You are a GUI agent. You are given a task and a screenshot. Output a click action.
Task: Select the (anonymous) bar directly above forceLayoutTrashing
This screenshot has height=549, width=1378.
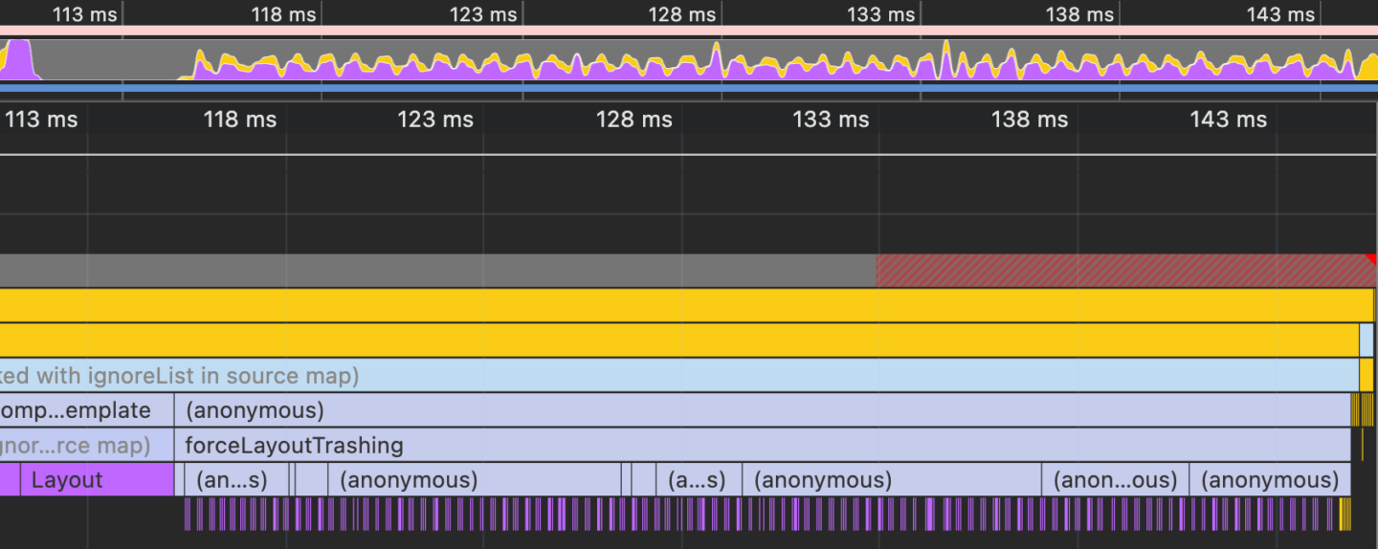click(x=762, y=411)
